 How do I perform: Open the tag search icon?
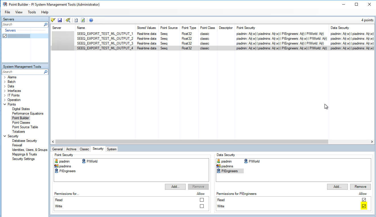(68, 20)
